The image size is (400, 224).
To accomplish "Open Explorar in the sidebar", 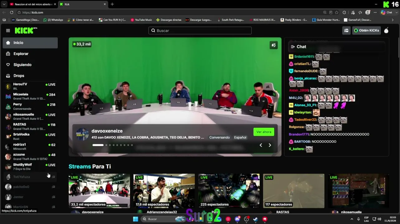I will (30, 54).
